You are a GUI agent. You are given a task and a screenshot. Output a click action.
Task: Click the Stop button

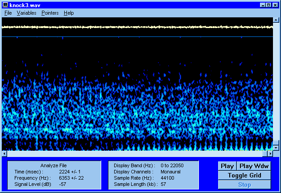(244, 185)
